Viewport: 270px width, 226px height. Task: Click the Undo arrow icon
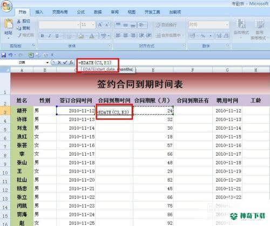tap(10, 55)
